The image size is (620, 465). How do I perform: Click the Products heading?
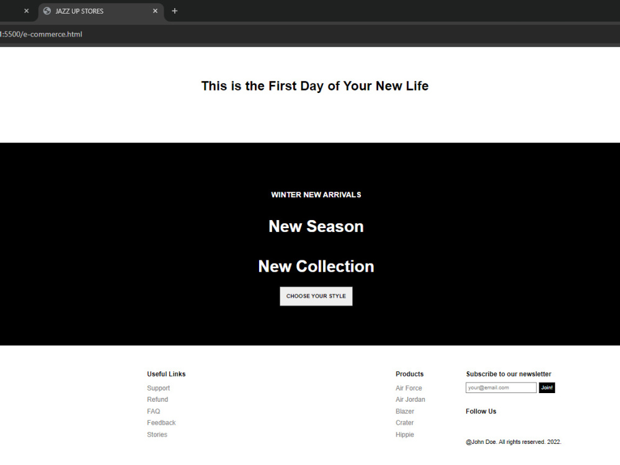[x=410, y=374]
